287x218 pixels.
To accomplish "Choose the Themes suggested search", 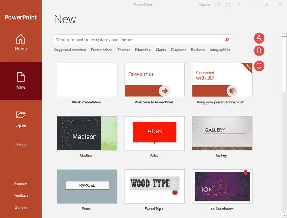I will point(123,50).
